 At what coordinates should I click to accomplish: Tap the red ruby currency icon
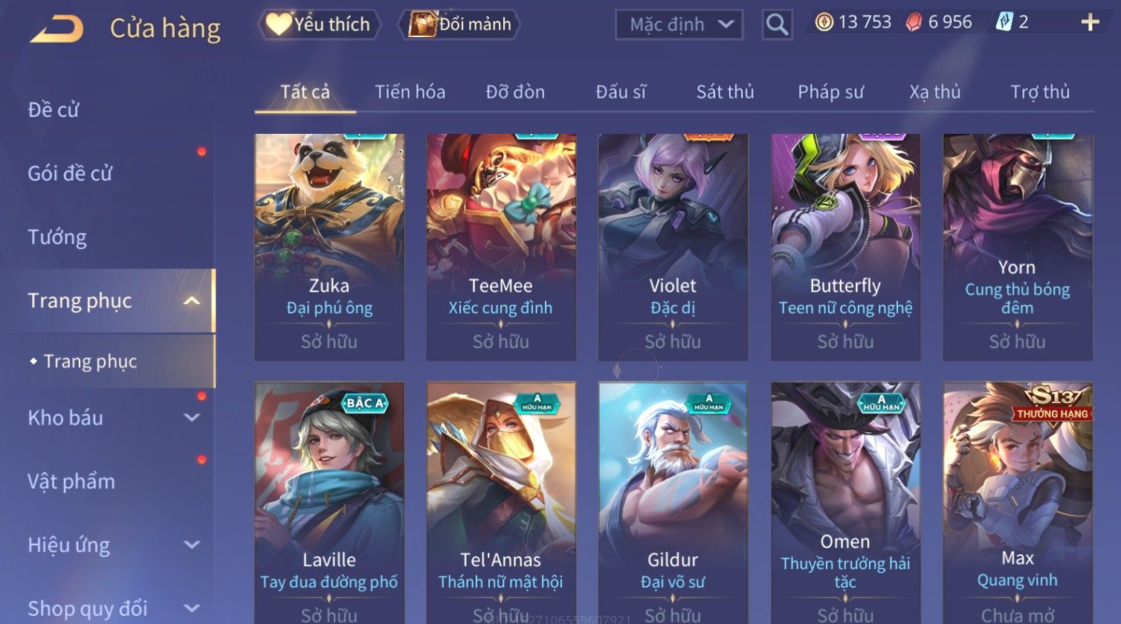coord(914,22)
